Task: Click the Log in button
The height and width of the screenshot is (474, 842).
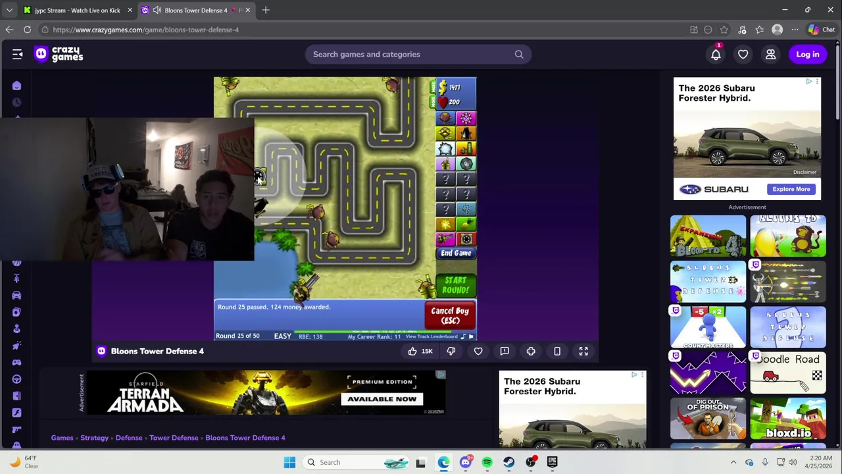Action: [808, 55]
